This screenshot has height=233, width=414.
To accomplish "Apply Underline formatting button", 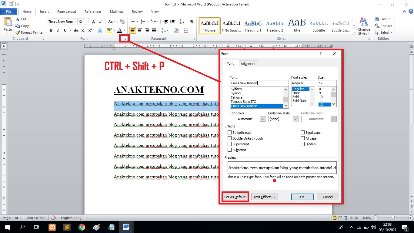I will coord(65,30).
